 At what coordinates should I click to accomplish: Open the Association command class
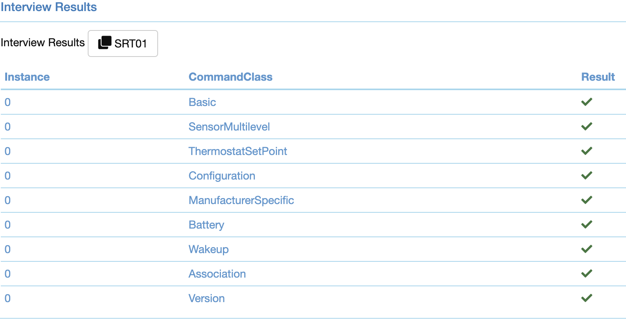(x=217, y=274)
